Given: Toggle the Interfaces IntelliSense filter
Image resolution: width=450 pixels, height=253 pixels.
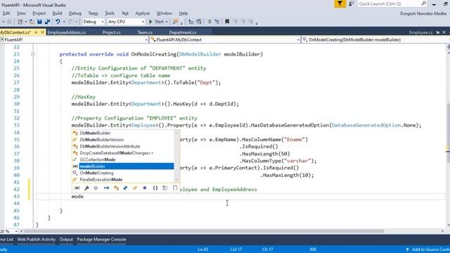Looking at the screenshot, I should point(106,188).
